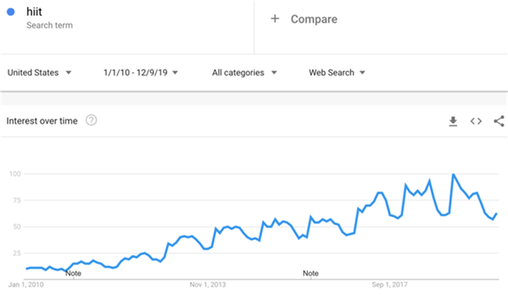Expand the All categories dropdown
This screenshot has height=295, width=508.
(244, 73)
